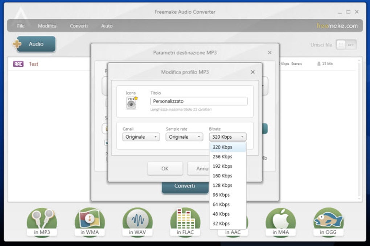370x246 pixels.
Task: Click the 'in MP3' earphones icon
Action: click(42, 222)
